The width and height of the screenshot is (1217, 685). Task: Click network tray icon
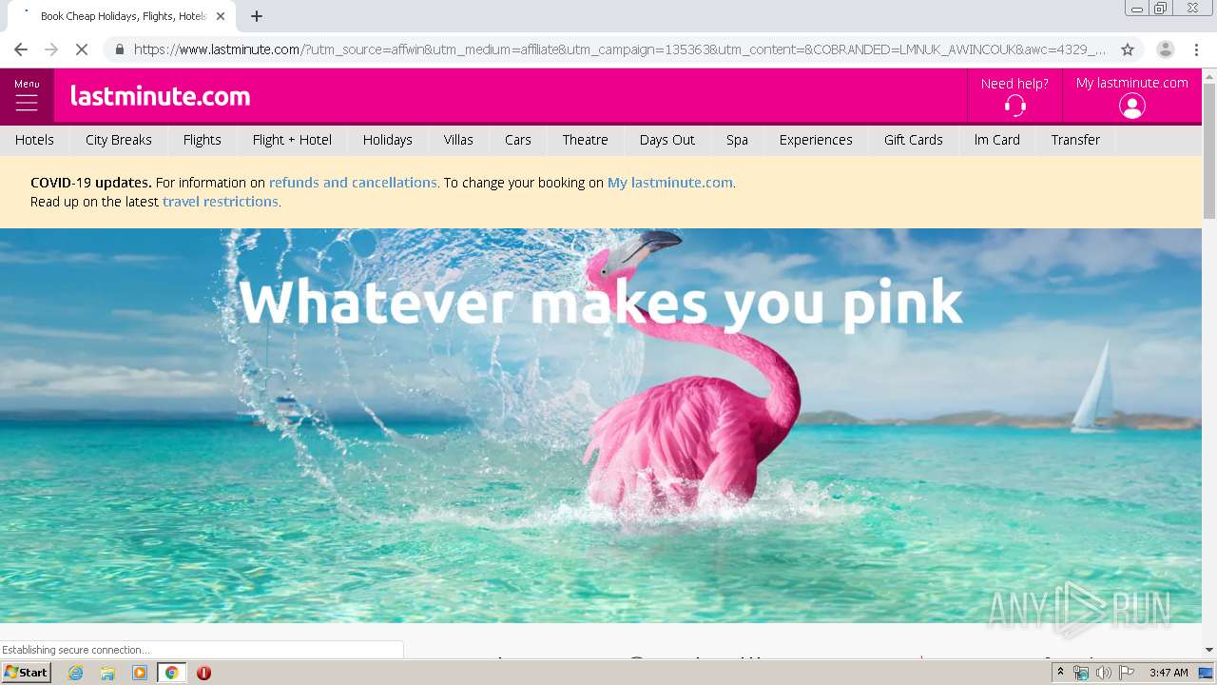click(x=1081, y=673)
